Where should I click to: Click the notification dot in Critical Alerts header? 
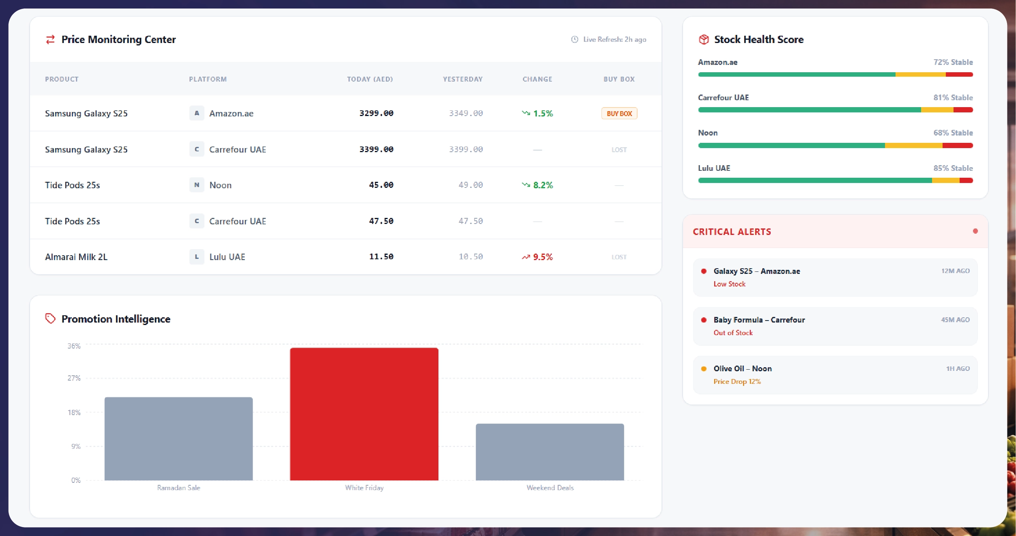975,231
